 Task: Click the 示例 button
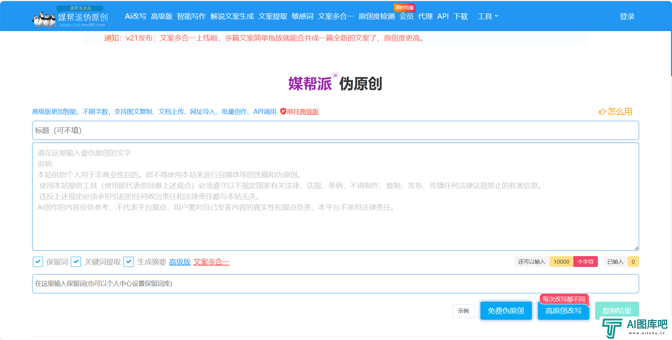(x=463, y=311)
